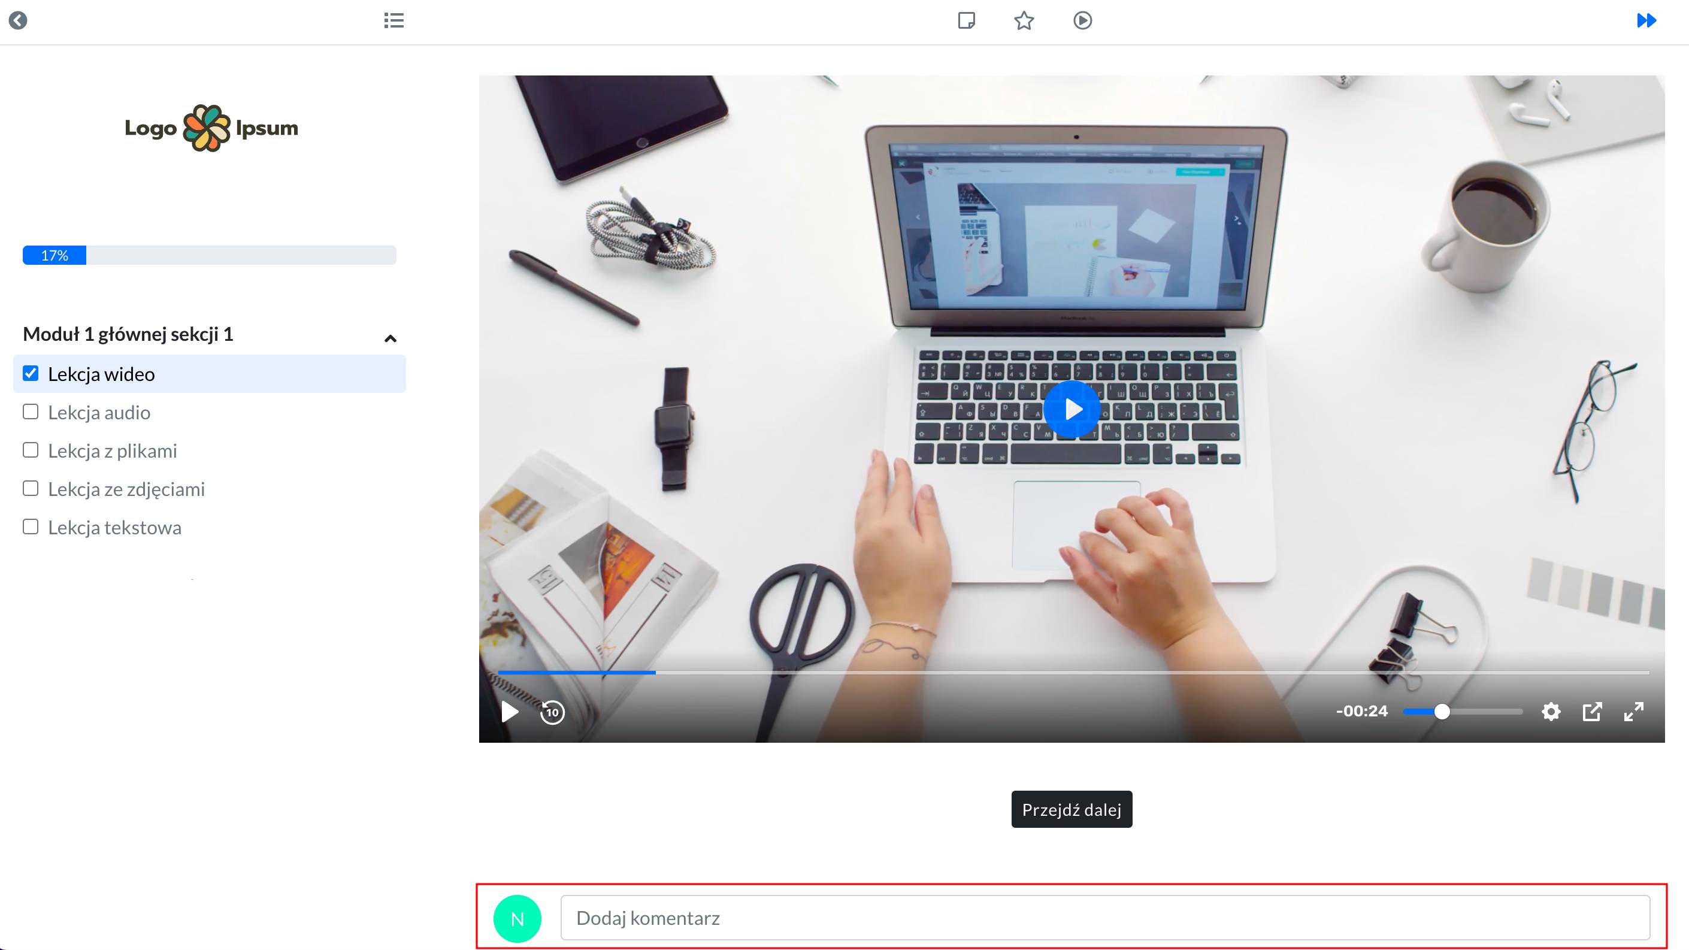Open the Lekcja wideo lesson
The width and height of the screenshot is (1689, 950).
pyautogui.click(x=101, y=374)
